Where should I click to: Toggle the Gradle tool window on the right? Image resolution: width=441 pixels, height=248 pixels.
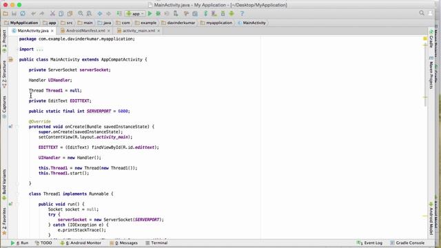(431, 38)
